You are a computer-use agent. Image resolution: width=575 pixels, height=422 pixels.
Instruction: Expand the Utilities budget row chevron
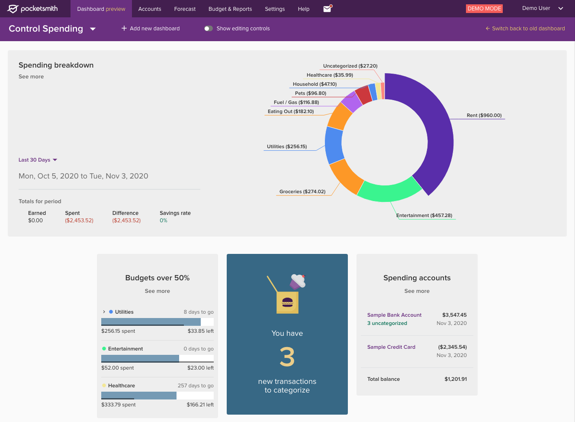pyautogui.click(x=104, y=312)
